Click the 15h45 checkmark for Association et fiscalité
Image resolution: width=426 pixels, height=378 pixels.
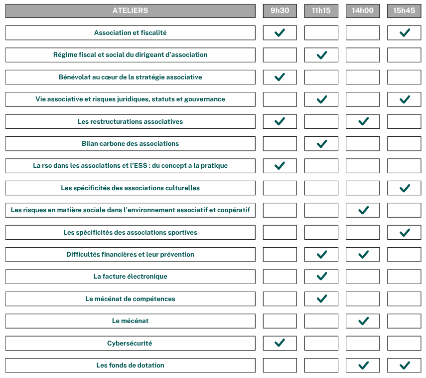tap(404, 33)
